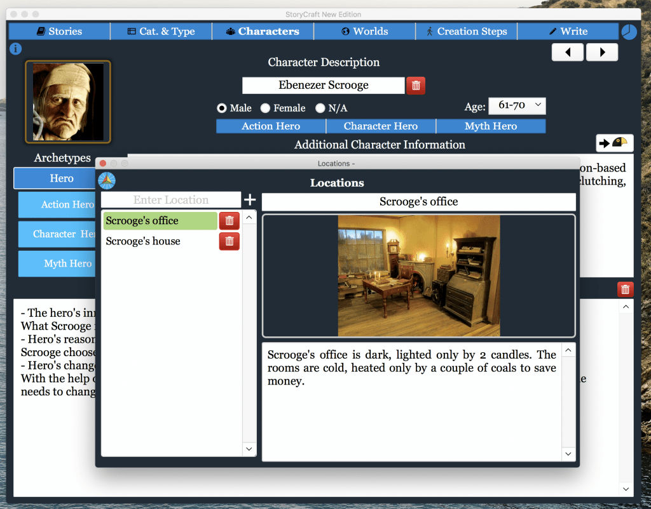Click the Scrooge's office location image

pyautogui.click(x=419, y=275)
